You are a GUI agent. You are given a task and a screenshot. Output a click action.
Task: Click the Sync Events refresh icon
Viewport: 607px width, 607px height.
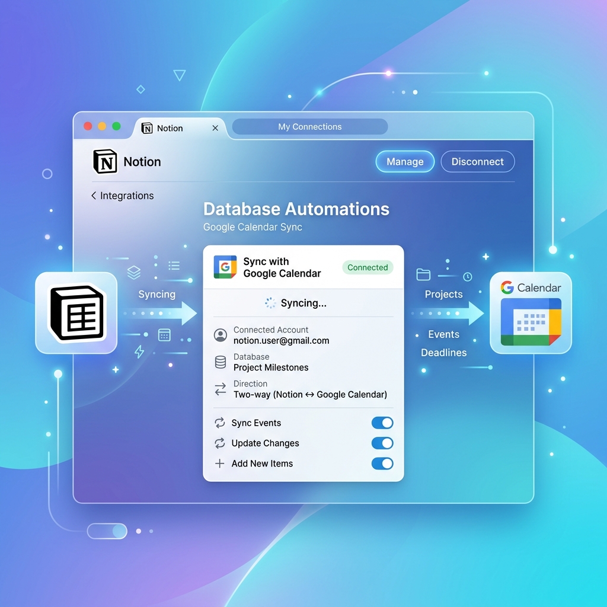click(220, 423)
